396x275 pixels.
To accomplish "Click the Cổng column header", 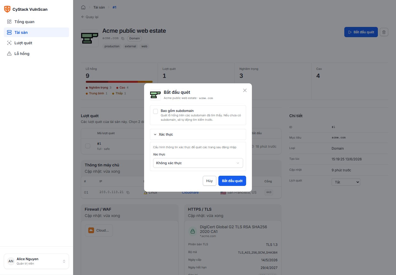I will [x=268, y=182].
